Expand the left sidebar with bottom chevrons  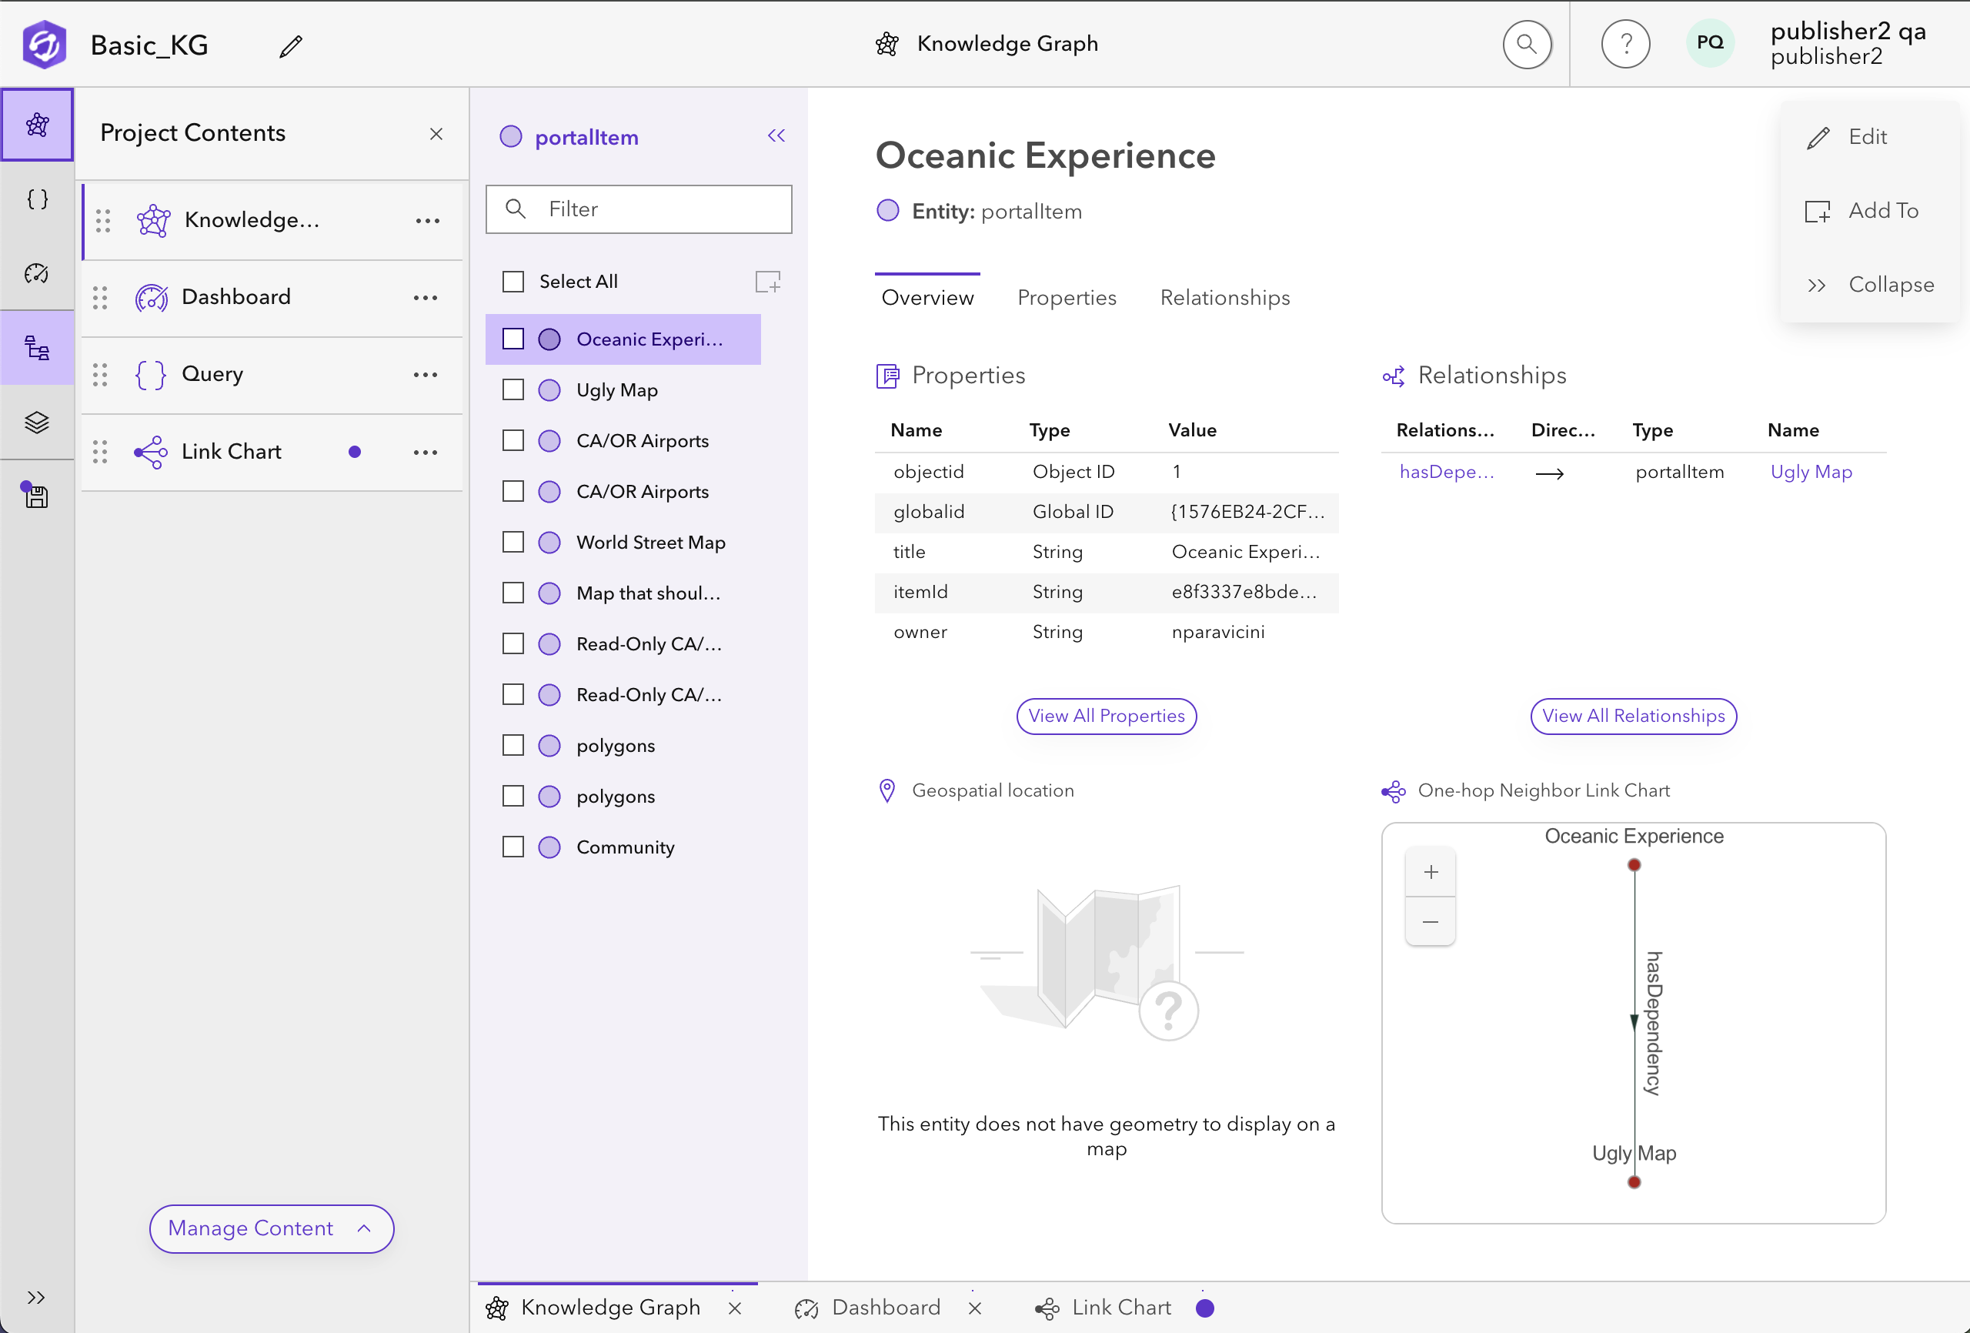[x=35, y=1298]
